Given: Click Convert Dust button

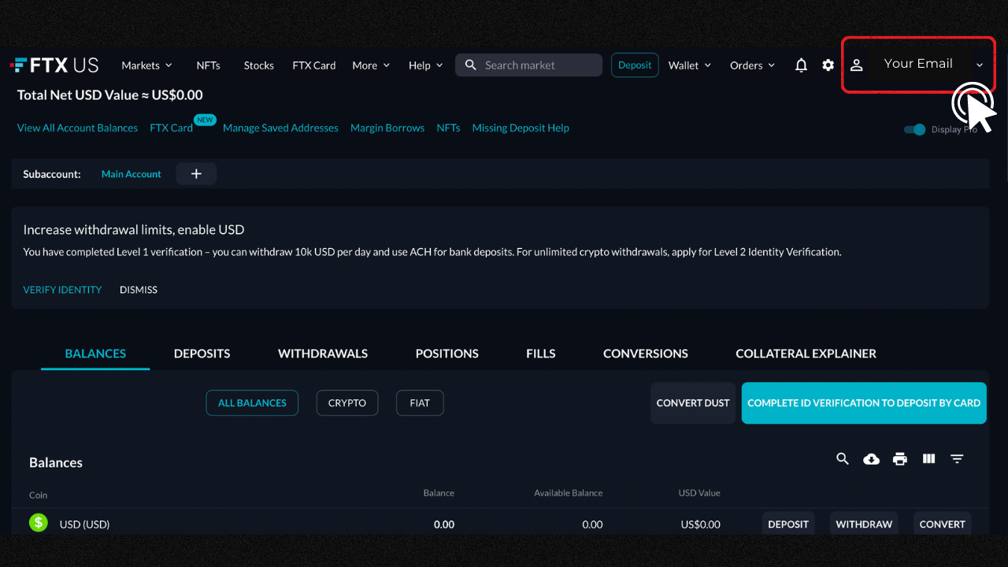Looking at the screenshot, I should (693, 403).
